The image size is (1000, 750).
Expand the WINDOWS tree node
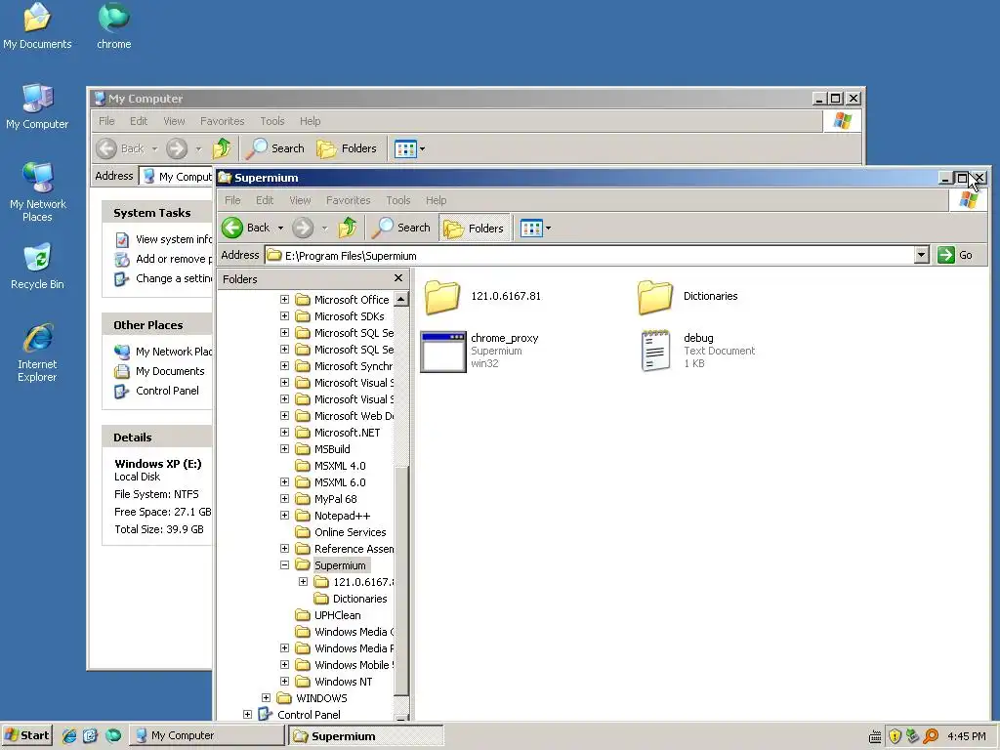point(266,697)
